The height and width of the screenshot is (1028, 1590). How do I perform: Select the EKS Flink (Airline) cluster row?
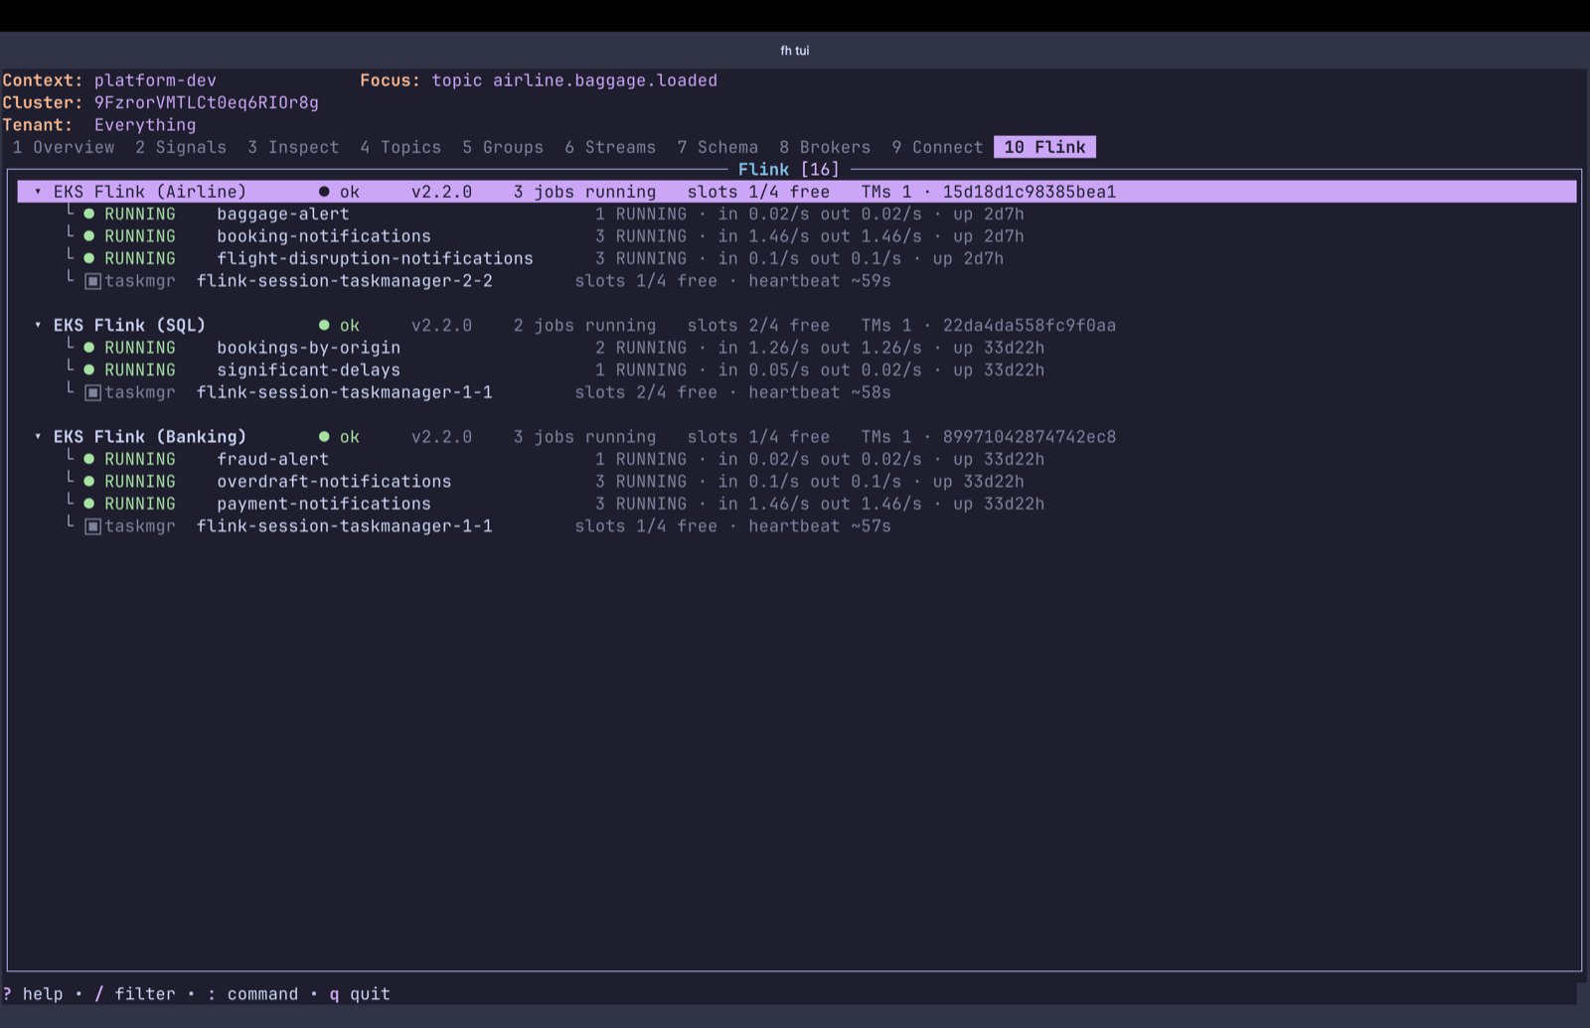tap(797, 192)
